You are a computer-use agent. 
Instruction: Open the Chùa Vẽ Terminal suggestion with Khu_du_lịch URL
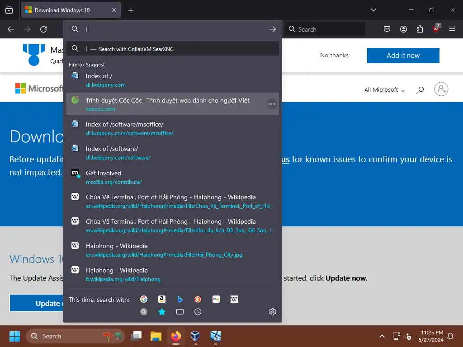click(172, 226)
